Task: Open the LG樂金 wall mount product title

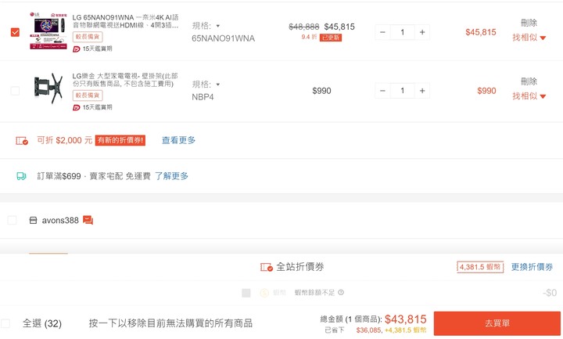Action: pos(125,80)
